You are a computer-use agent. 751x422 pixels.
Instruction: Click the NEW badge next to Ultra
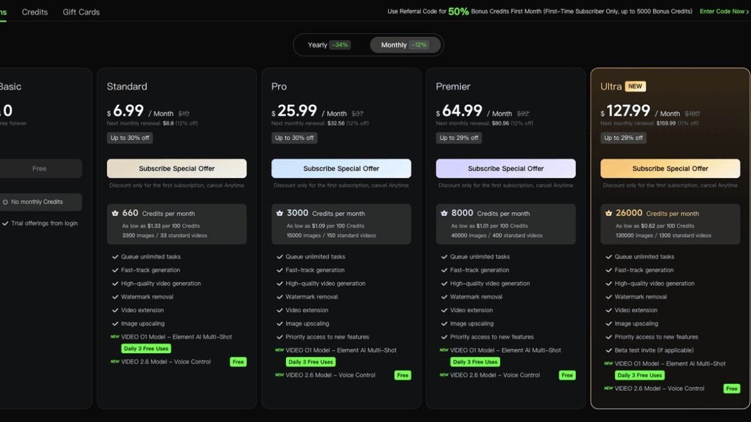click(635, 86)
